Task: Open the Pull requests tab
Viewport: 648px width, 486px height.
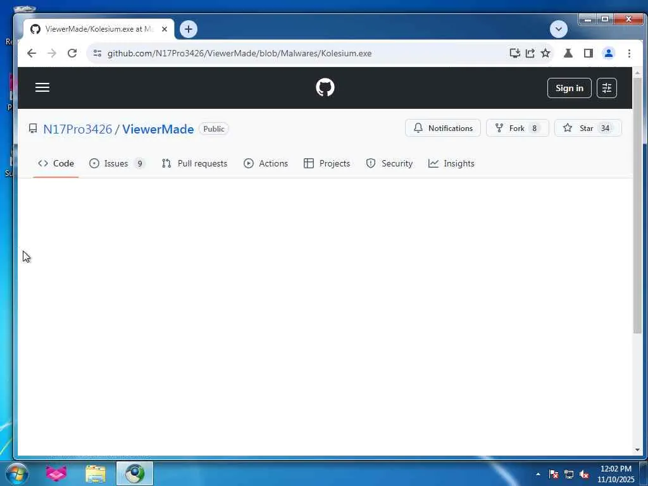Action: click(194, 164)
